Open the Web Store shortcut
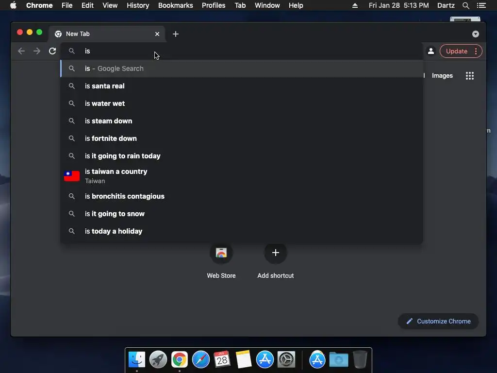 (x=221, y=260)
